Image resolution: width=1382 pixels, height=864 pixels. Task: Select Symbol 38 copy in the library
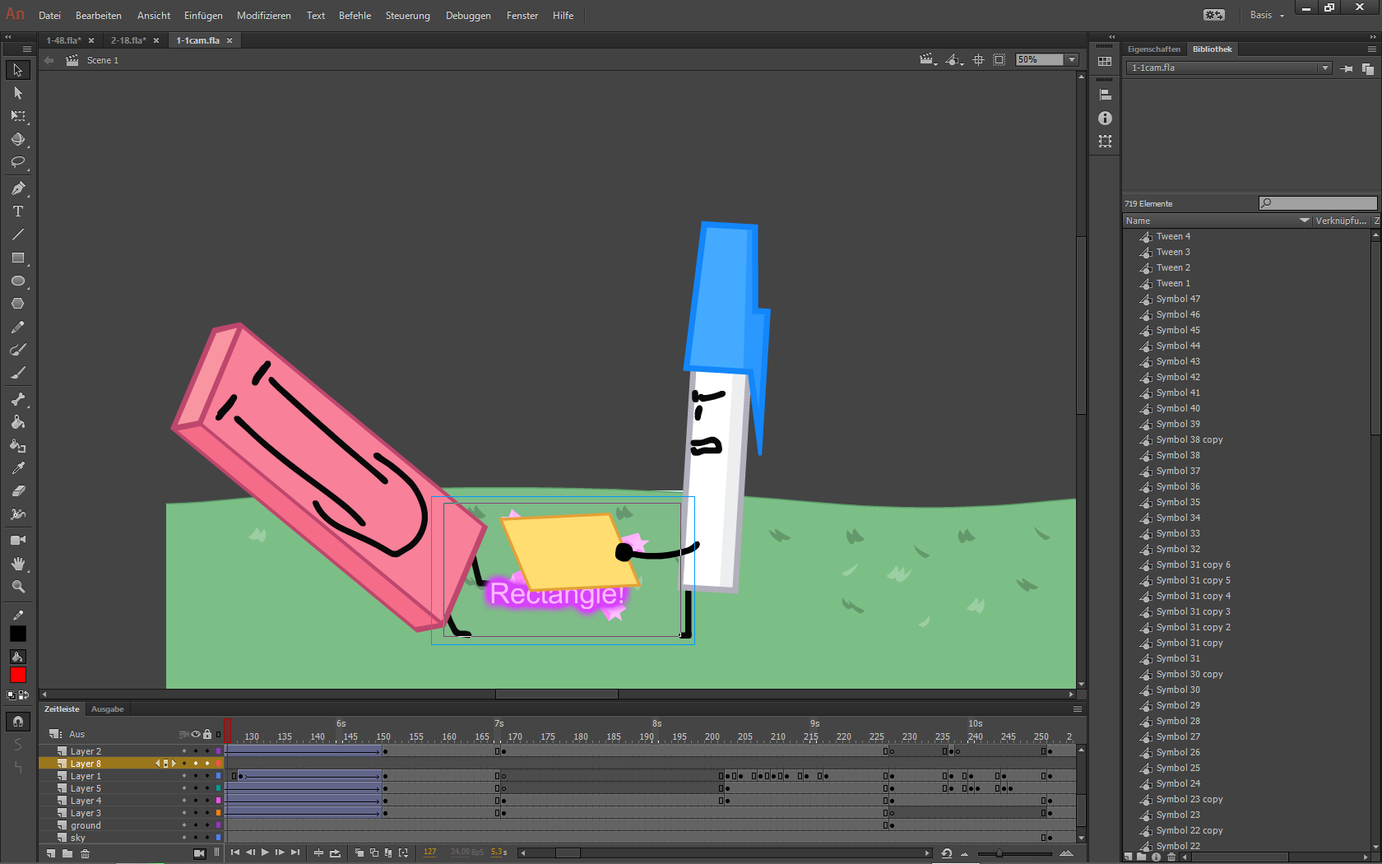pos(1189,439)
